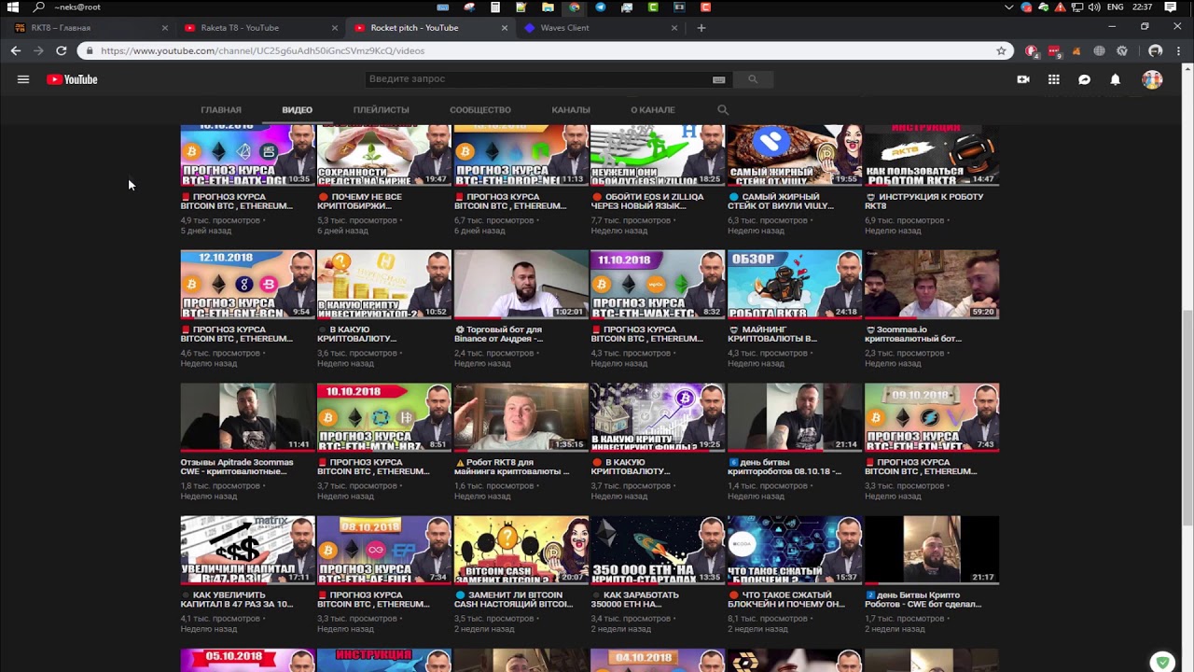Open the ПЛЕЙЛИСТЫ channel tab

[x=381, y=109]
